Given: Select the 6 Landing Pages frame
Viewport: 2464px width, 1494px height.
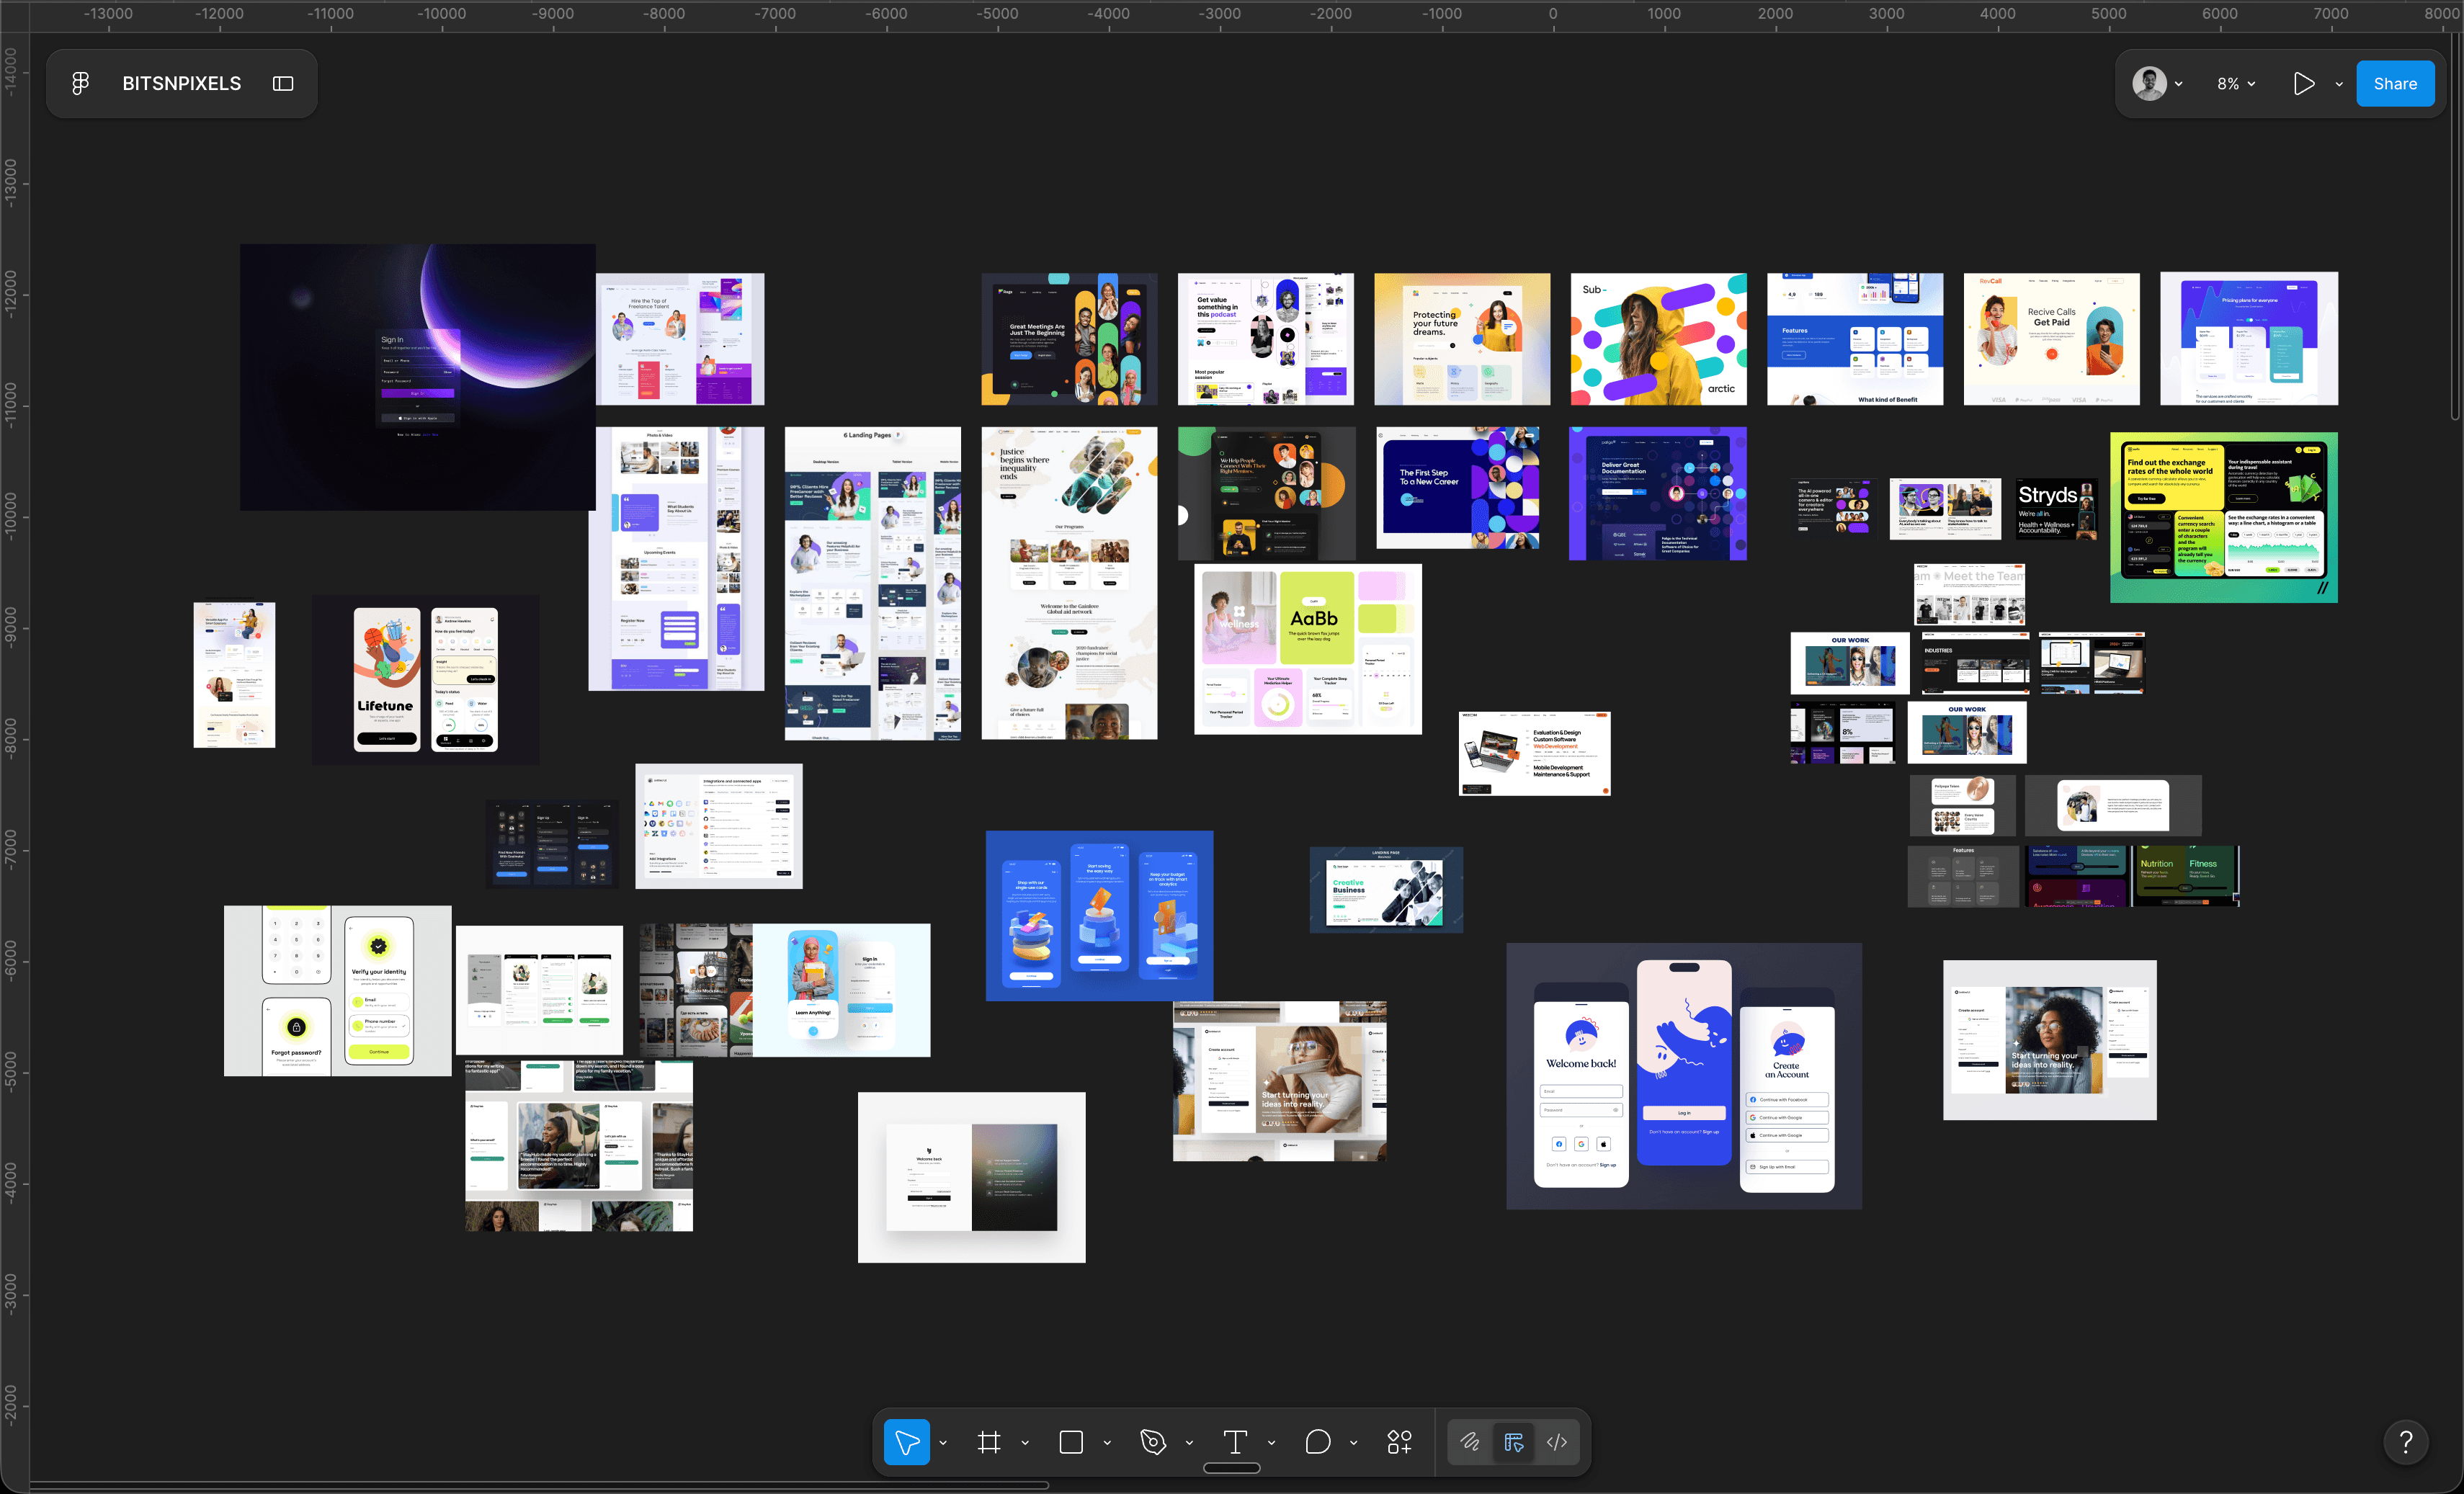Looking at the screenshot, I should (x=872, y=584).
